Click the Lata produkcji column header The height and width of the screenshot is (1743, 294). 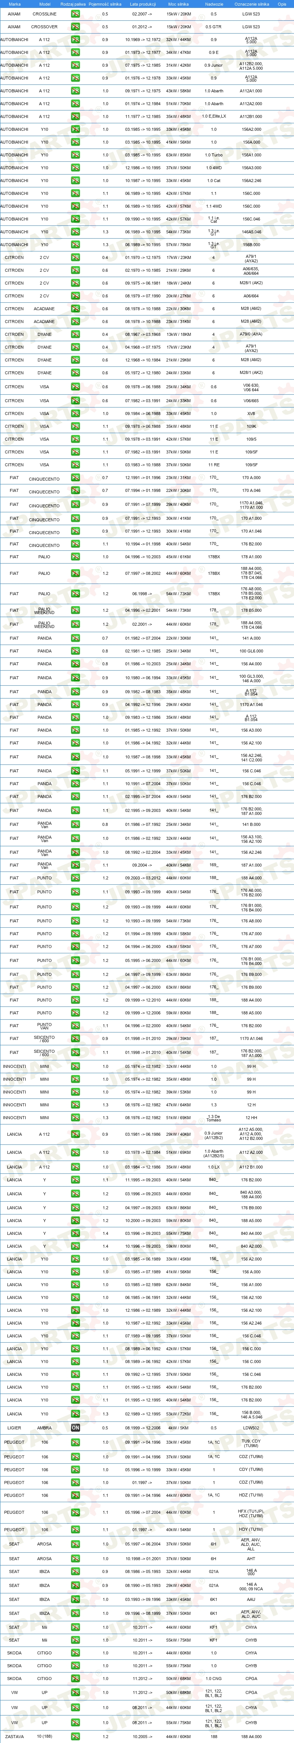coord(142,4)
